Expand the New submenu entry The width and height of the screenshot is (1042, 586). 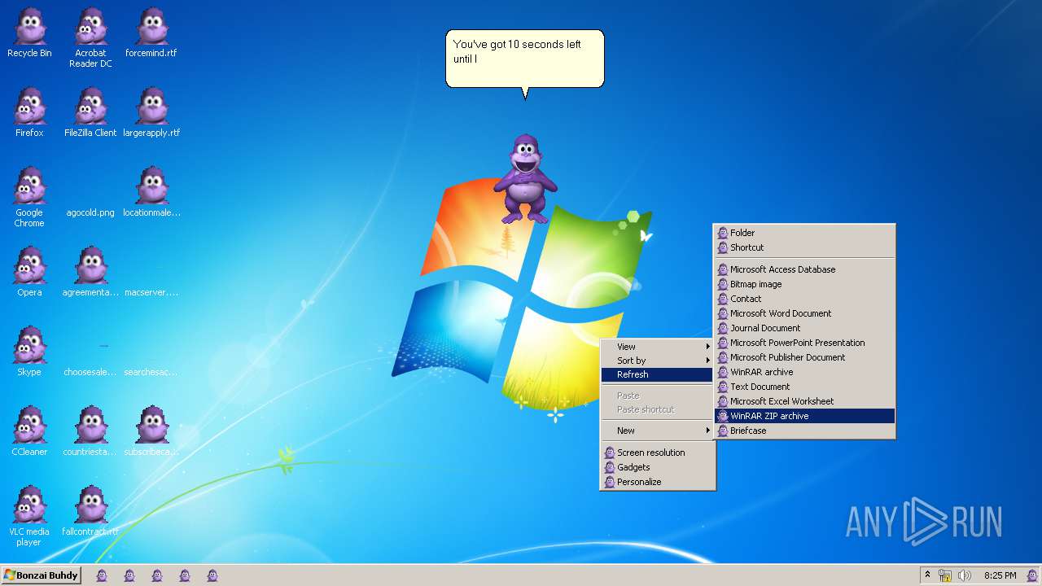(658, 431)
